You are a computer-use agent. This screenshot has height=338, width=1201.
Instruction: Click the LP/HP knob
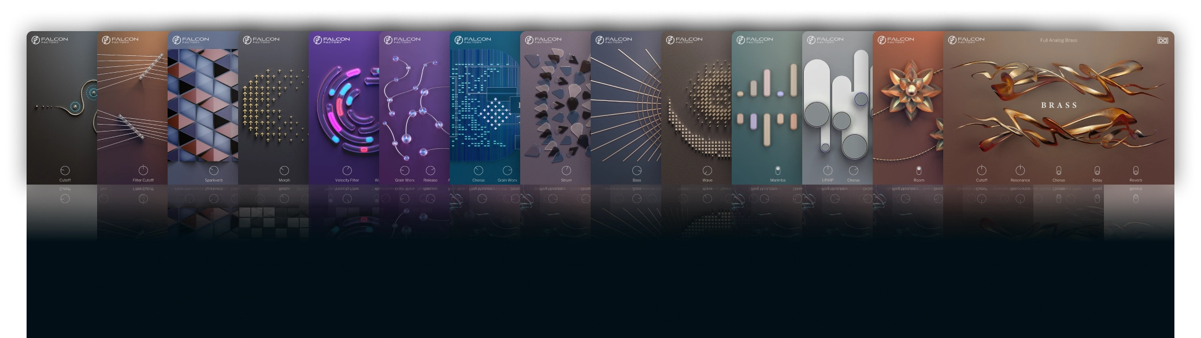point(828,171)
